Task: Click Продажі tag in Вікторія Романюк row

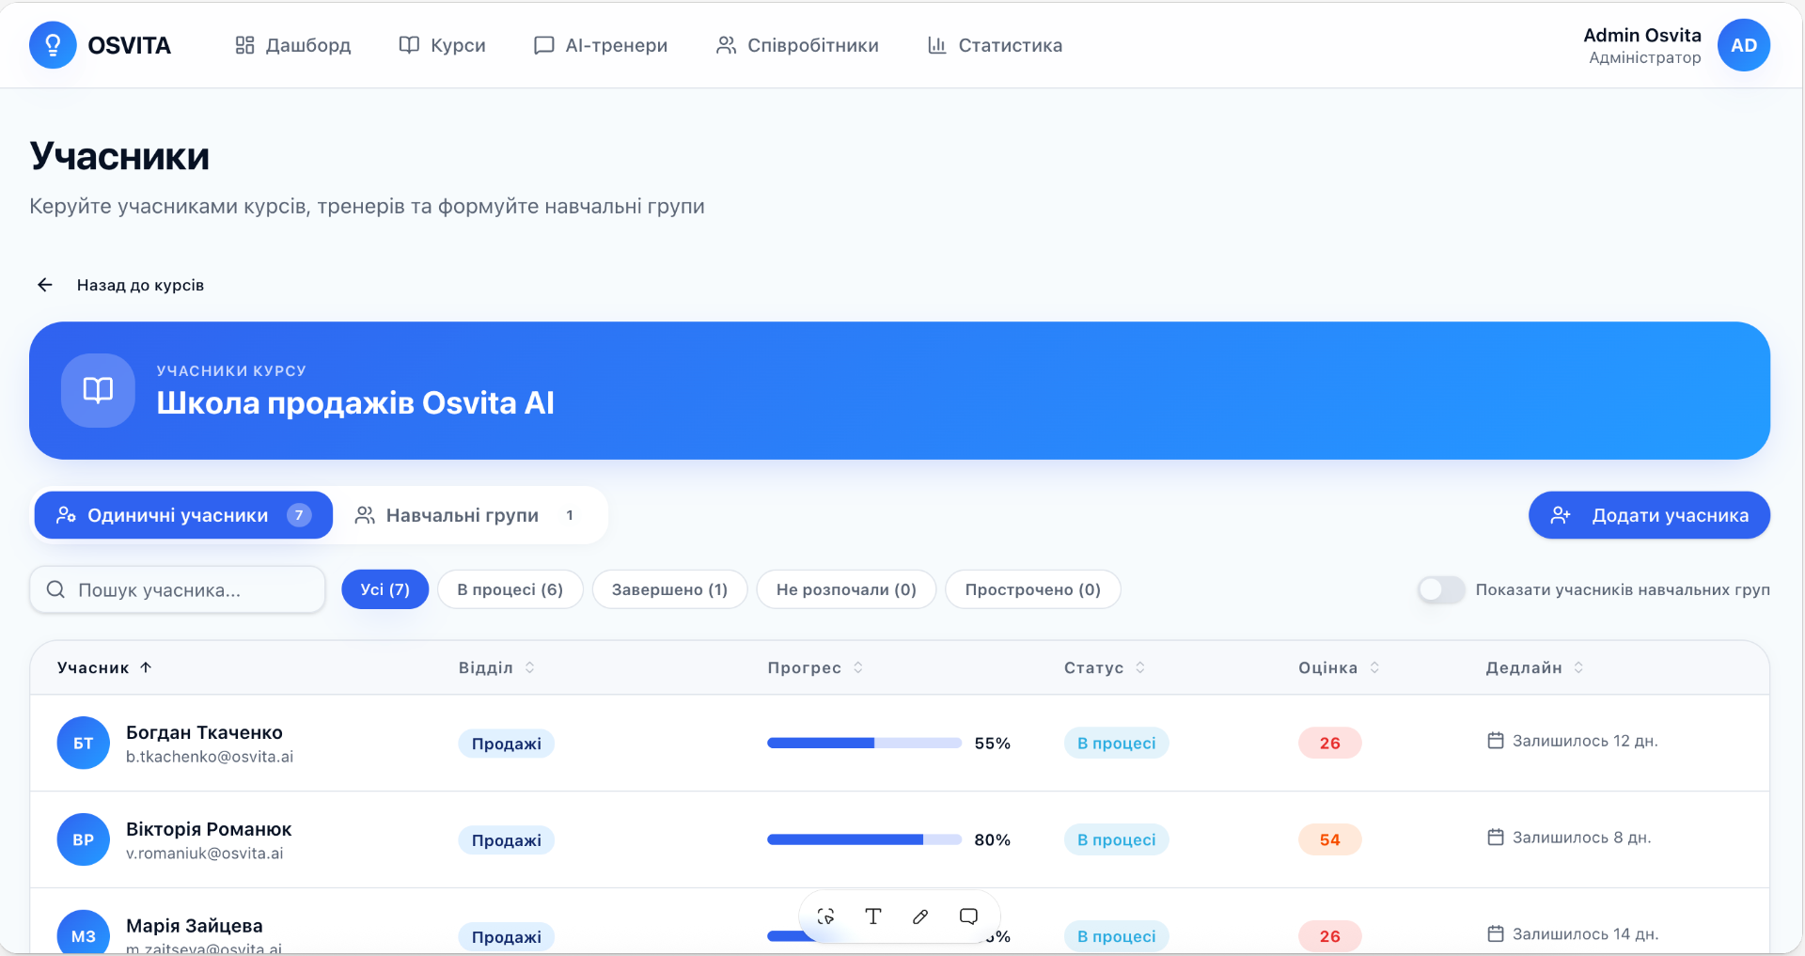Action: (507, 840)
